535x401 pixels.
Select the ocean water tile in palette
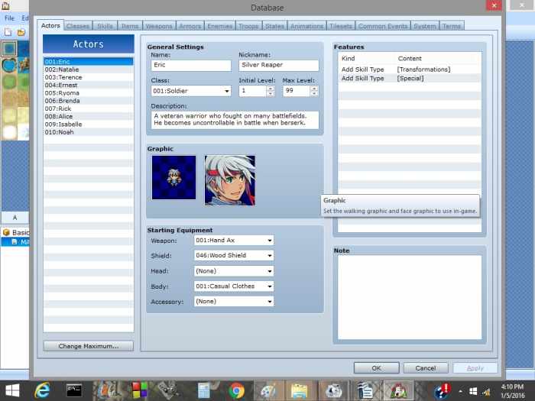[9, 48]
